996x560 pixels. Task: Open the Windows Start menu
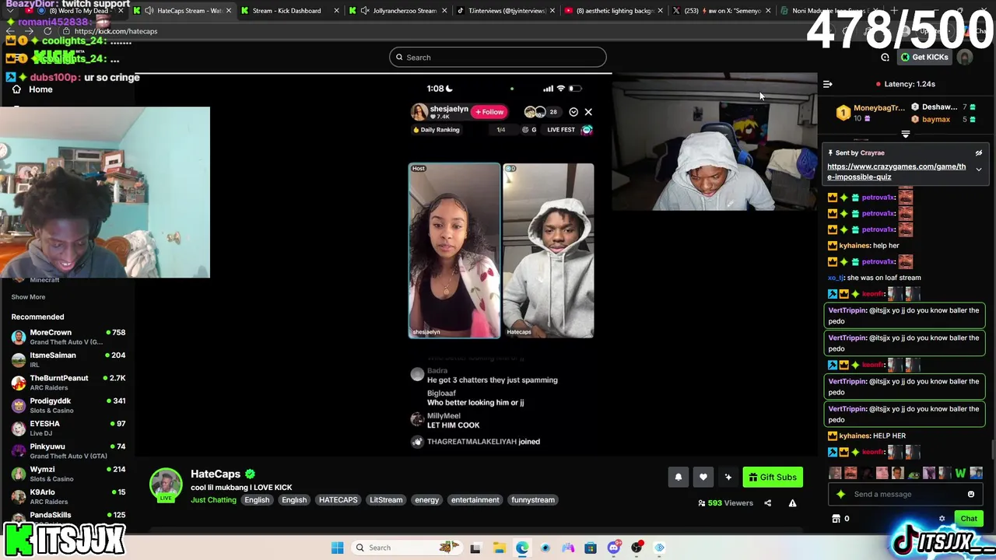coord(337,548)
